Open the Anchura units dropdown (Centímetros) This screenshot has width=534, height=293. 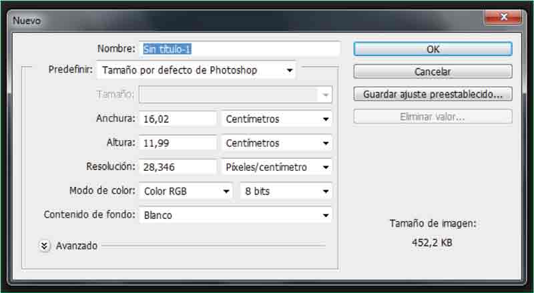click(x=276, y=119)
